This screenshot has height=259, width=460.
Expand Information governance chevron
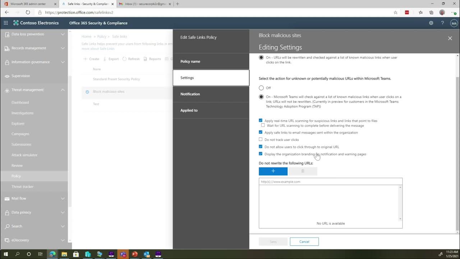tap(63, 62)
